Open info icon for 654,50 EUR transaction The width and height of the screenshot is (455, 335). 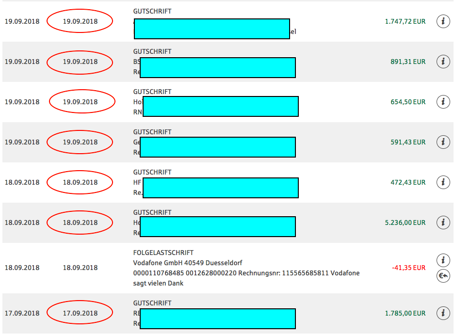[x=443, y=102]
